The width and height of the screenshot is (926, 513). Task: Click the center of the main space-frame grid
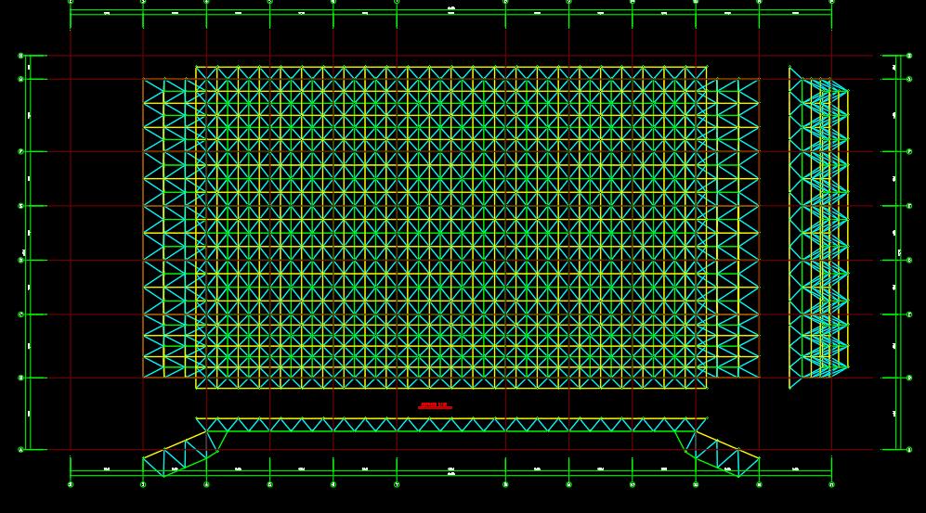point(450,227)
